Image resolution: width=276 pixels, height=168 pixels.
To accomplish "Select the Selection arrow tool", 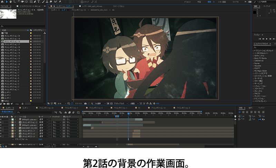I will coord(7,2).
